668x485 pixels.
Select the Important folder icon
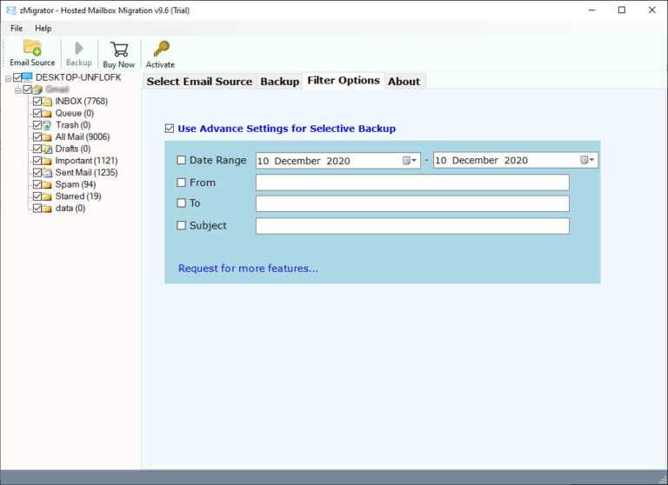click(x=47, y=161)
